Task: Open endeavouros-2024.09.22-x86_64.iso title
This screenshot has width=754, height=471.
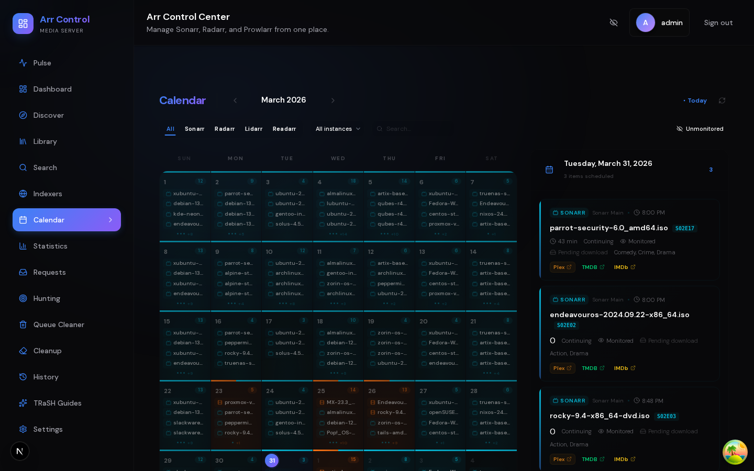Action: (619, 315)
